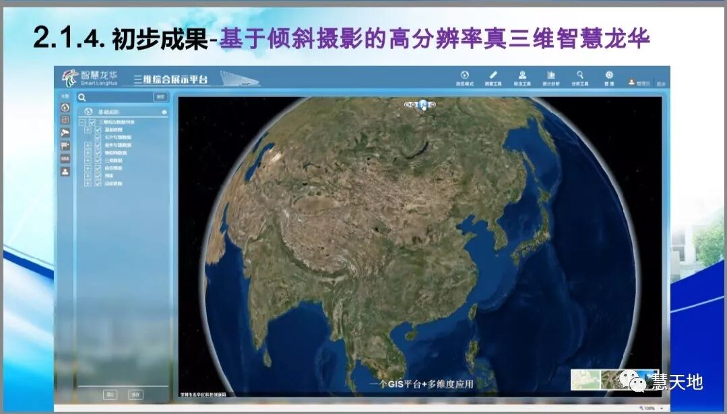Select the grid layers icon in left sidebar

(65, 120)
